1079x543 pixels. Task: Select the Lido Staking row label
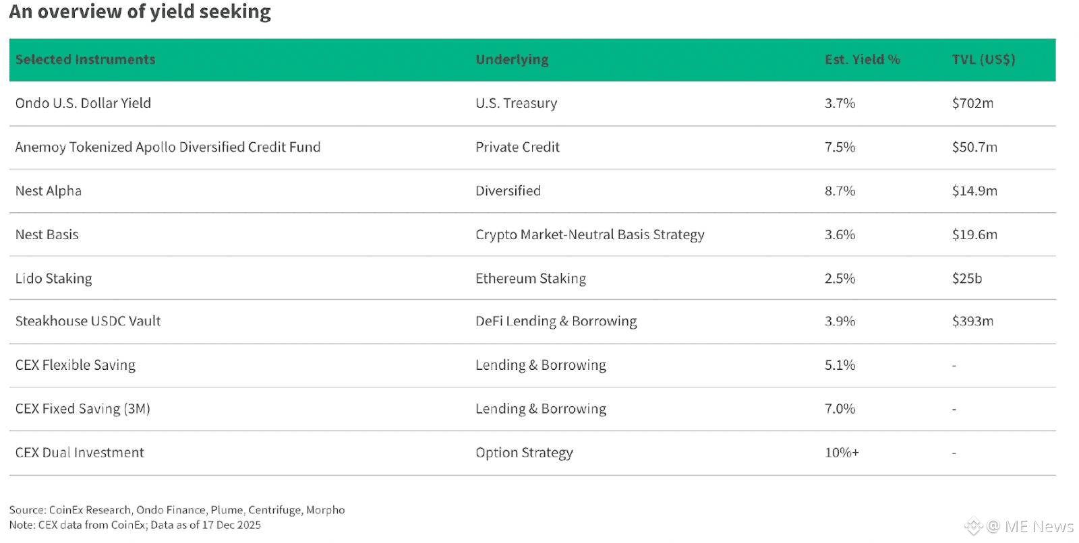[x=53, y=278]
